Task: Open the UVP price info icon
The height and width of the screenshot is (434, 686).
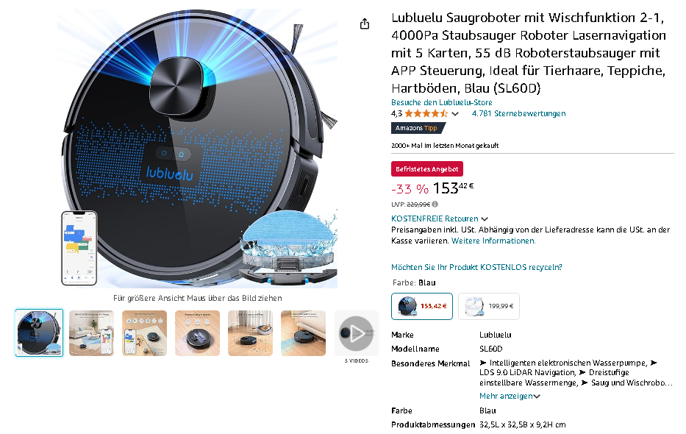Action: tap(435, 204)
